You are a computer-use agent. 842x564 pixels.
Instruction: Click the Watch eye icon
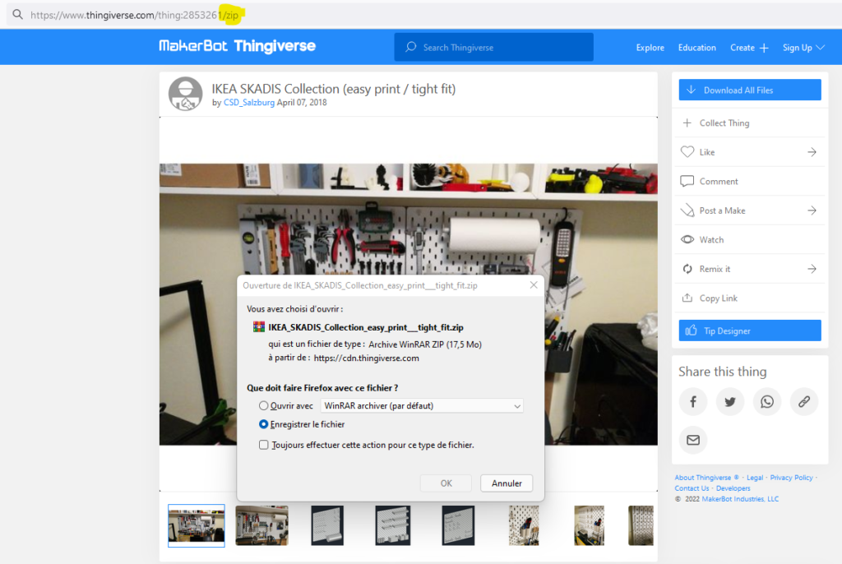[x=687, y=239]
